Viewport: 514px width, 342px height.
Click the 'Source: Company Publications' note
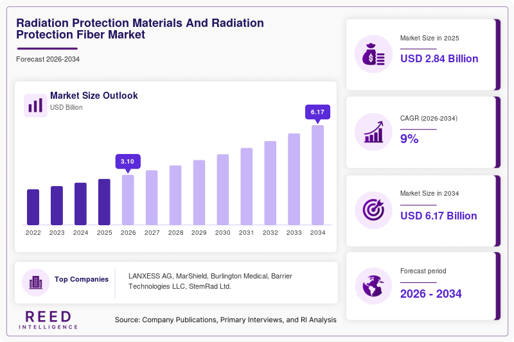click(x=226, y=320)
